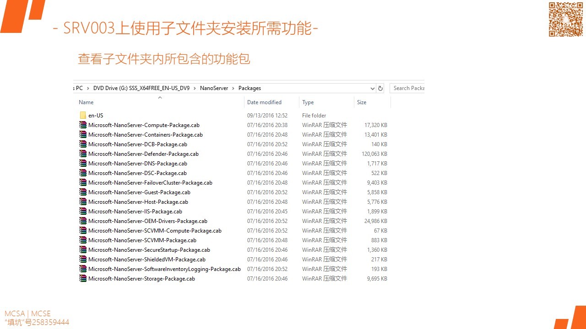Image resolution: width=586 pixels, height=329 pixels.
Task: Sort files by the Type column
Action: (308, 102)
